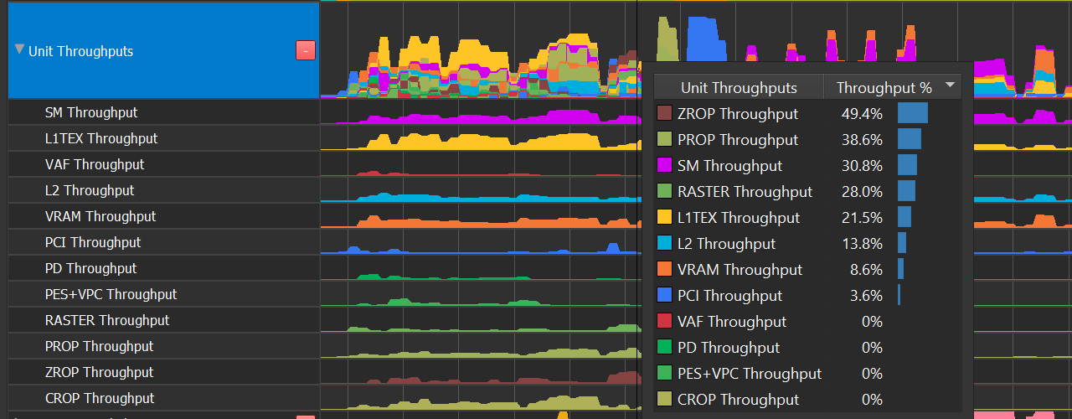Select the L1TEX Throughput row in the left list
The image size is (1072, 419).
[101, 138]
